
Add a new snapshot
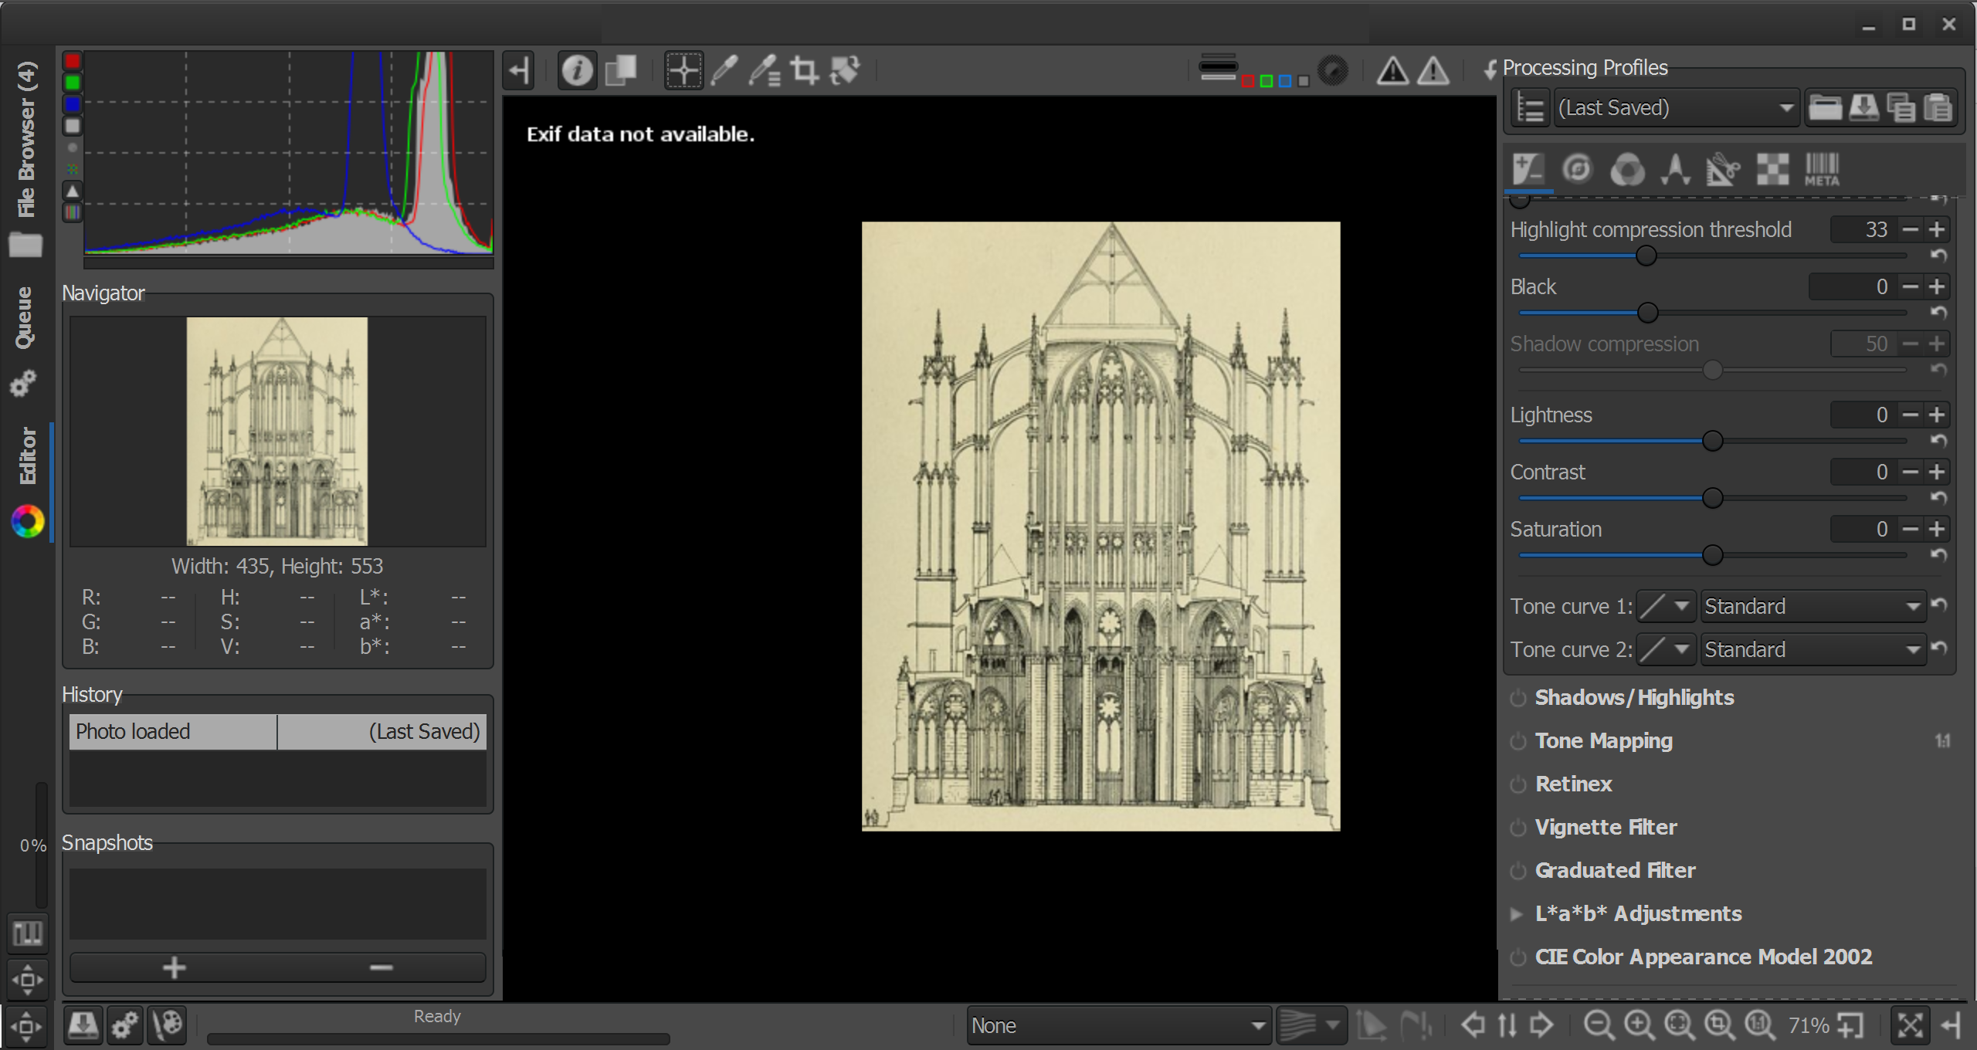click(x=175, y=967)
